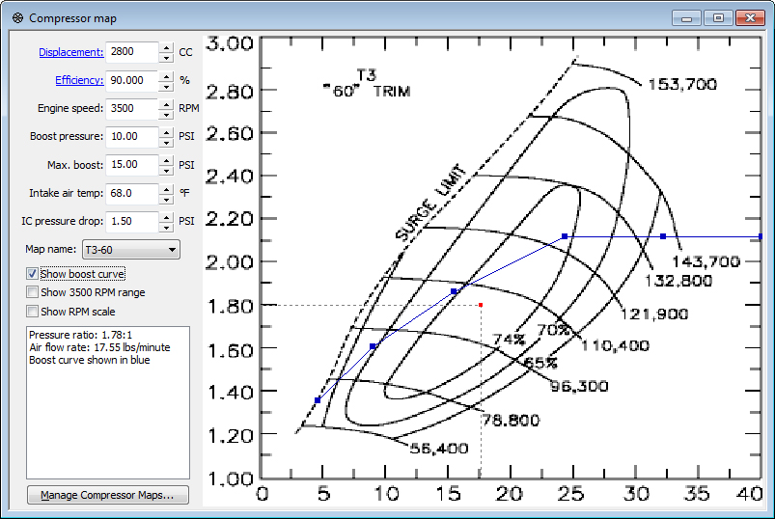Decrease Max. boost with down arrow
Screen dimensions: 775x519
pyautogui.click(x=167, y=170)
